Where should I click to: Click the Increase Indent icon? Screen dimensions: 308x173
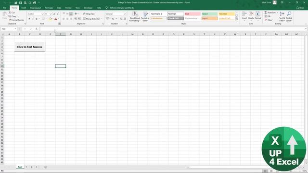point(79,19)
